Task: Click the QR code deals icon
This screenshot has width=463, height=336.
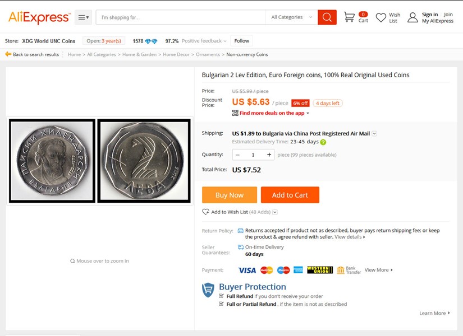Action: (235, 113)
